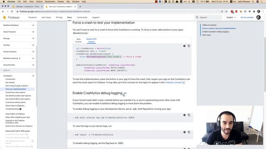Screen dimensions: 266x149
Task: Open the Products nav item
Action: (32, 17)
